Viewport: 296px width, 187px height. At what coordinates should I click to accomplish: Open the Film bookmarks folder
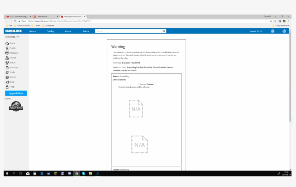[9, 26]
